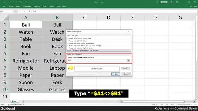Open the Review tab
This screenshot has height=111, width=198.
pos(51,6)
